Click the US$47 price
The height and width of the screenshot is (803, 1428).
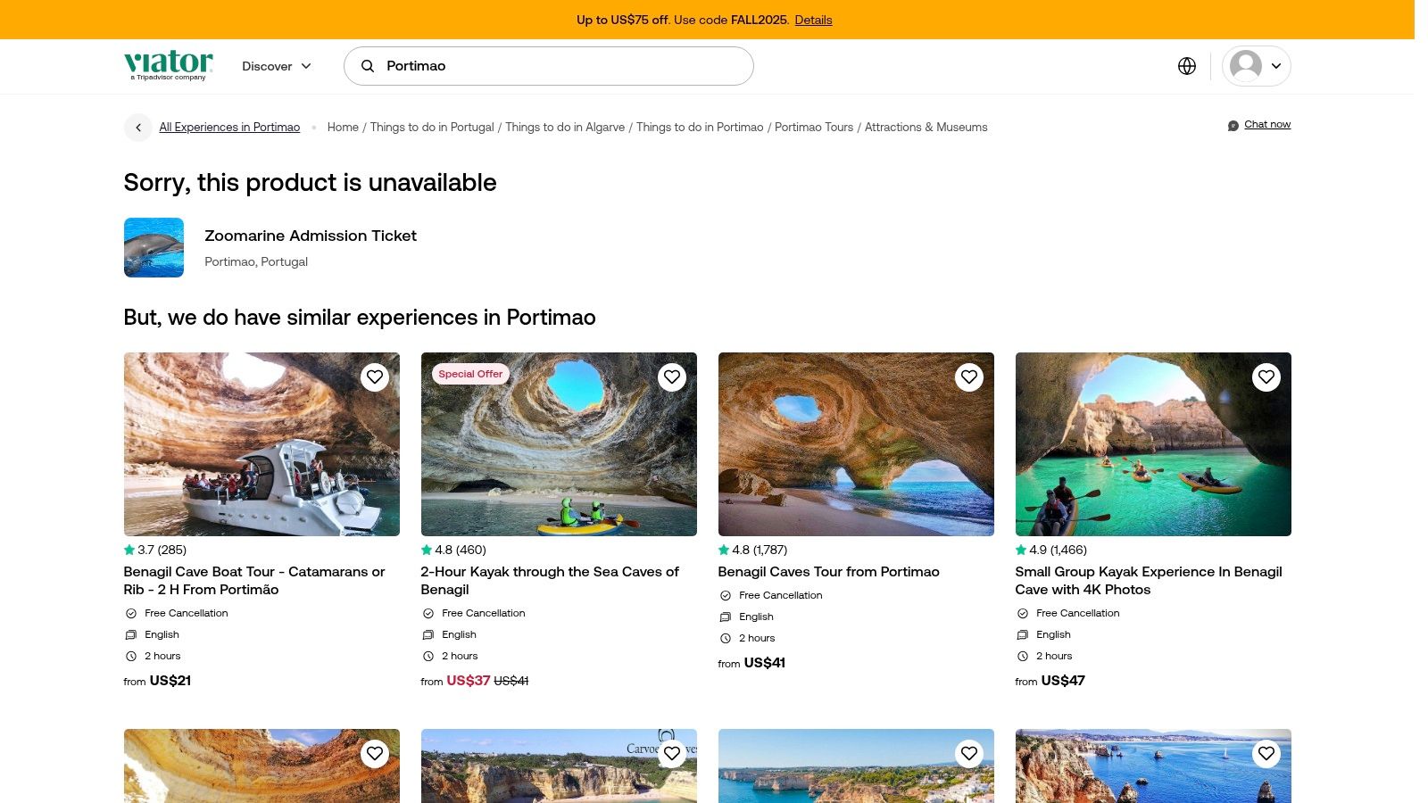pos(1063,681)
